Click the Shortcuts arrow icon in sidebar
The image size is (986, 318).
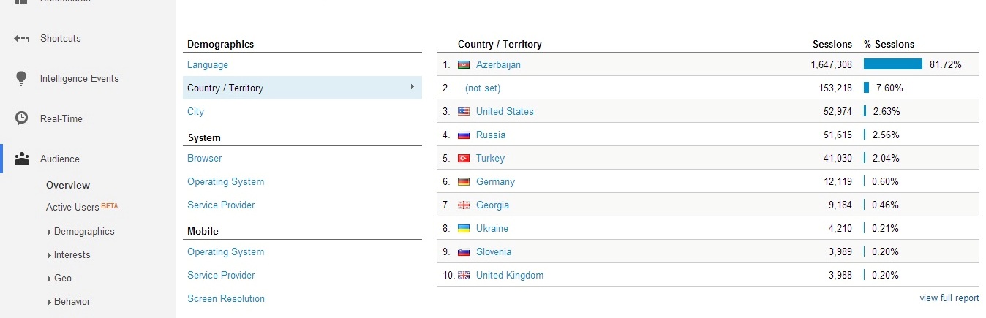pos(22,38)
